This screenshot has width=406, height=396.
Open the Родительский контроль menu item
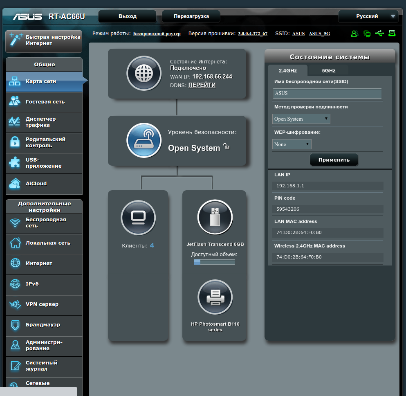44,143
